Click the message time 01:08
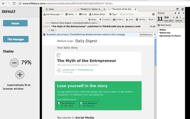This screenshot has height=119, width=190. [152, 26]
